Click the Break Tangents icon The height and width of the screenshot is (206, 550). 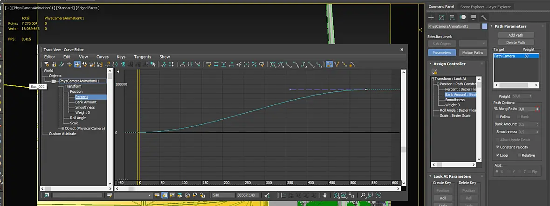coord(337,64)
